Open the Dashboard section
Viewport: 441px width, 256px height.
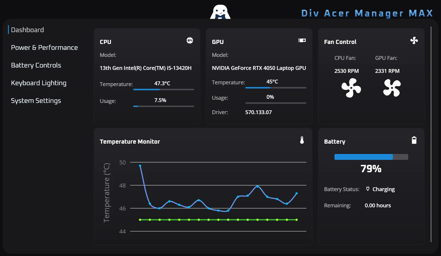pyautogui.click(x=27, y=30)
